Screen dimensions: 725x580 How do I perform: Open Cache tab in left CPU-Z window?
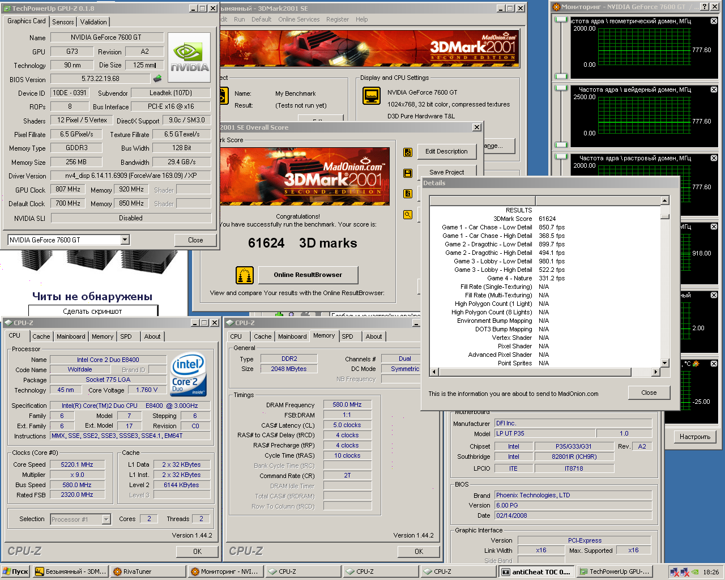[x=41, y=336]
